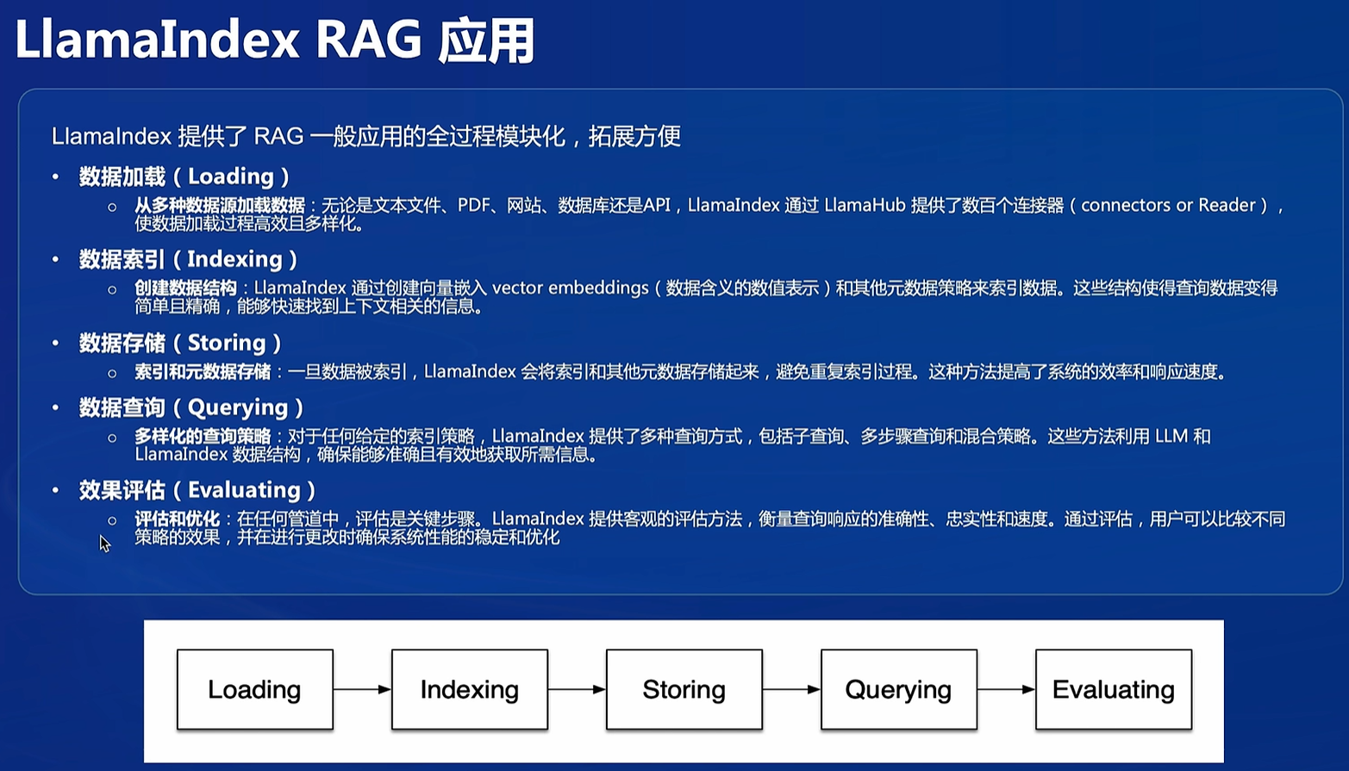The width and height of the screenshot is (1349, 771).
Task: Click the slide title "LlamaIndex RAG 应用"
Action: tap(275, 40)
